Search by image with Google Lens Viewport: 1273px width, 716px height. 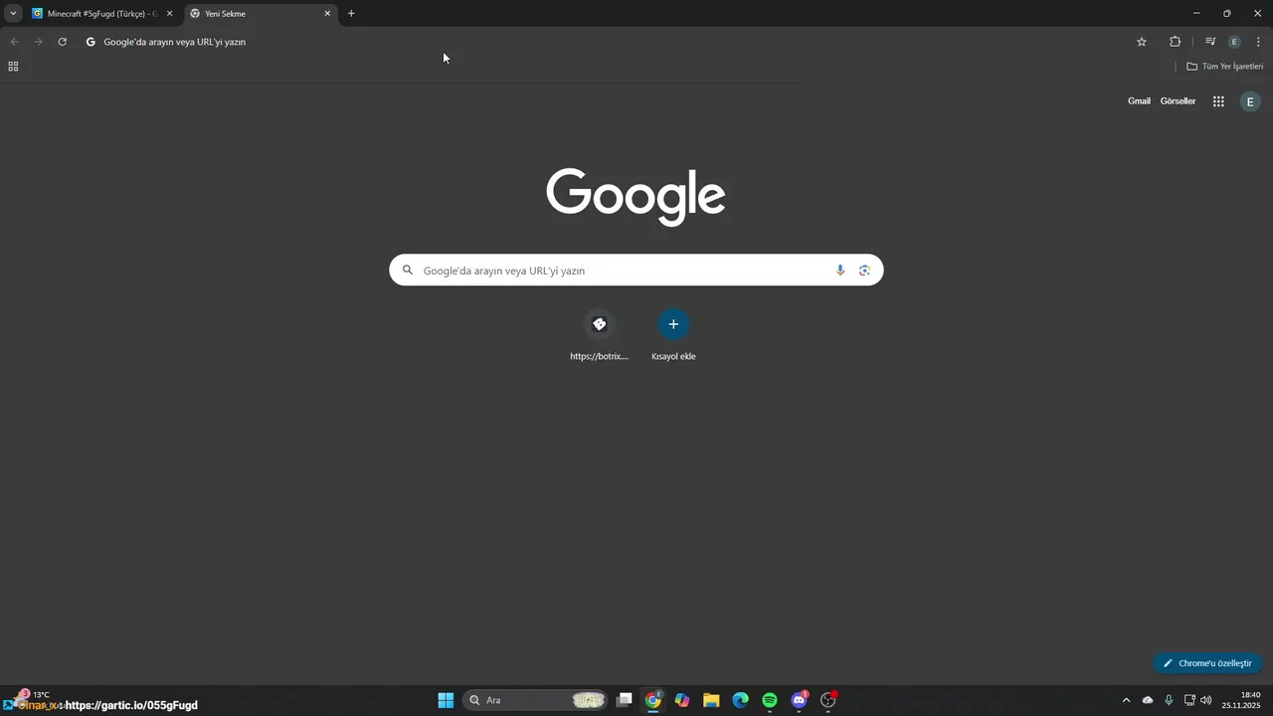tap(864, 270)
